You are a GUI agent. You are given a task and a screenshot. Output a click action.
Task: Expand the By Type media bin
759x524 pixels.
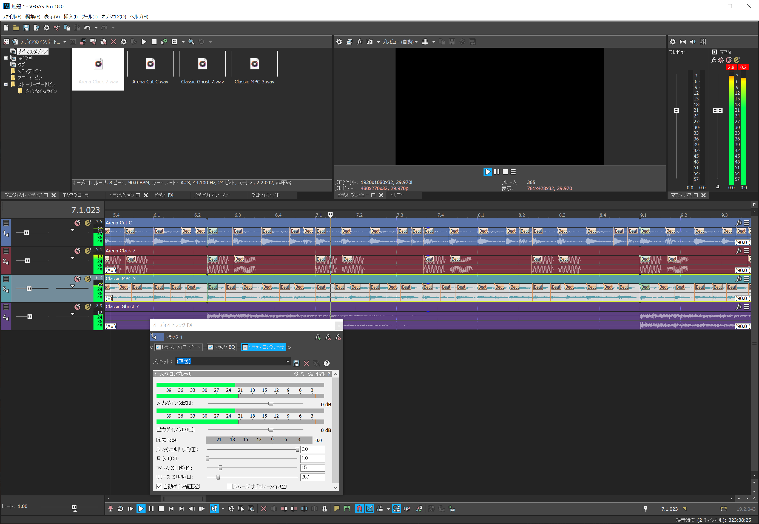click(5, 58)
